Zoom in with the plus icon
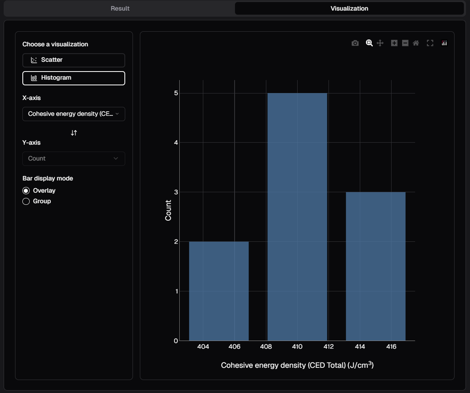The height and width of the screenshot is (393, 470). 394,43
